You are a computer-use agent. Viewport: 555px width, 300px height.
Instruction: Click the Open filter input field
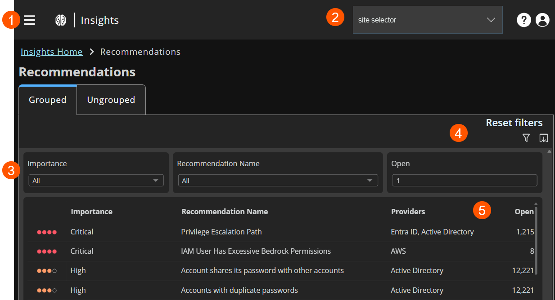[465, 181]
